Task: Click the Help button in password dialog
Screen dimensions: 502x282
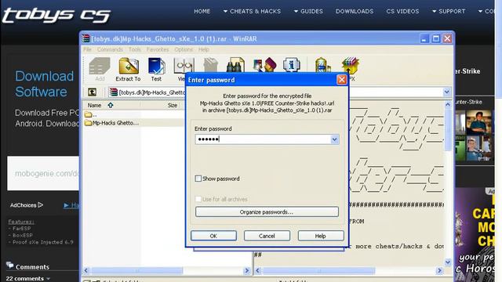Action: (x=321, y=236)
